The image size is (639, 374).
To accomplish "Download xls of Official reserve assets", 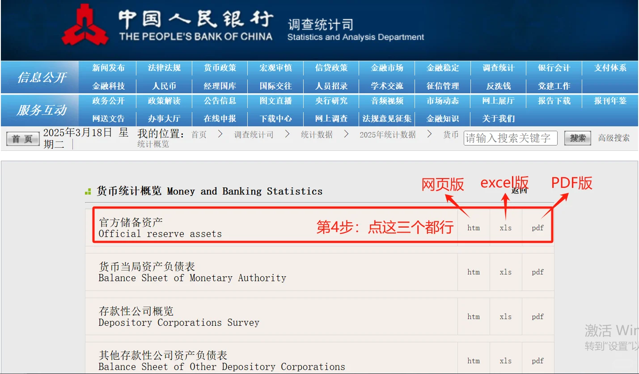I will [x=506, y=228].
